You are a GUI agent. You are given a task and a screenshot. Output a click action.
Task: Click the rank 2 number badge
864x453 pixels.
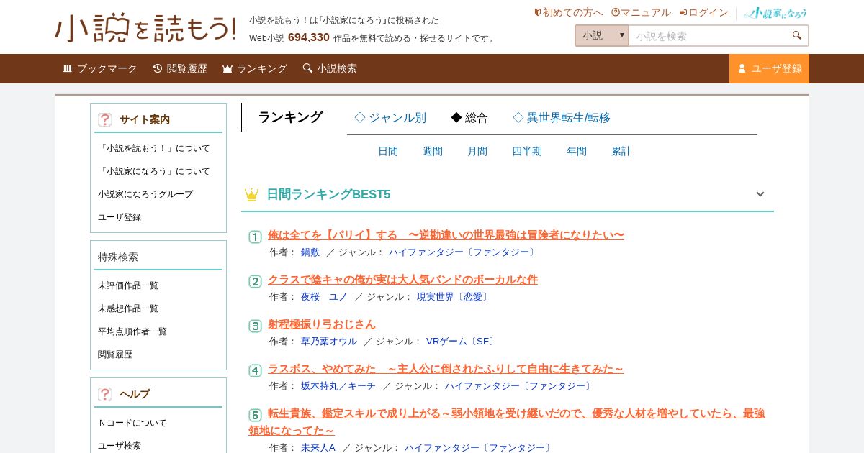coord(255,281)
